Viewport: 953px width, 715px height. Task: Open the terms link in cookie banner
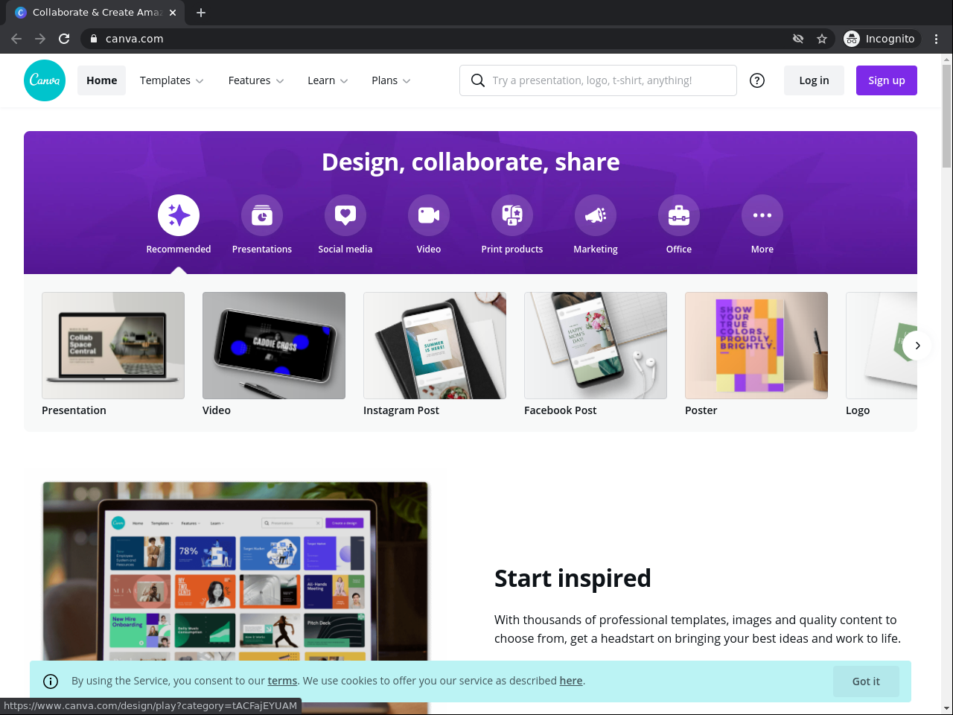(x=282, y=681)
